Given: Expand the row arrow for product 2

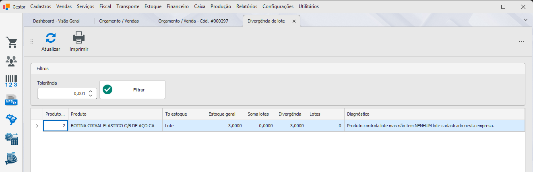Looking at the screenshot, I should click(x=37, y=126).
